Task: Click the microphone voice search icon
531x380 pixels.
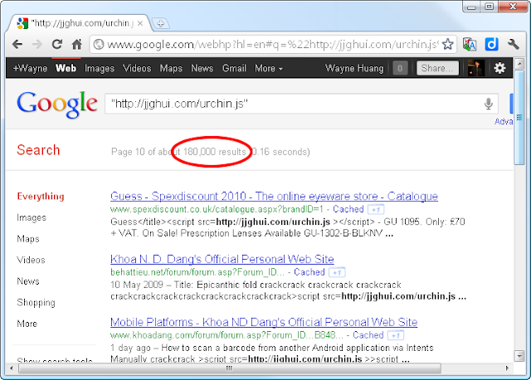Action: [488, 104]
